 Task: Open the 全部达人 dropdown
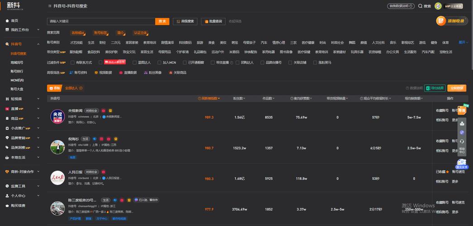point(74,88)
